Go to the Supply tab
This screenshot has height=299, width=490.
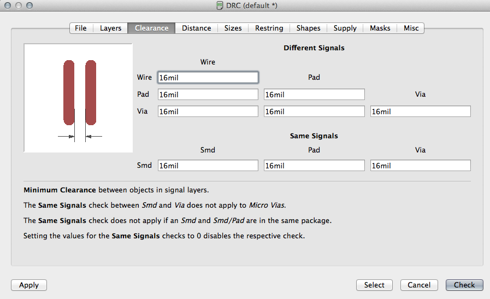[x=345, y=28]
